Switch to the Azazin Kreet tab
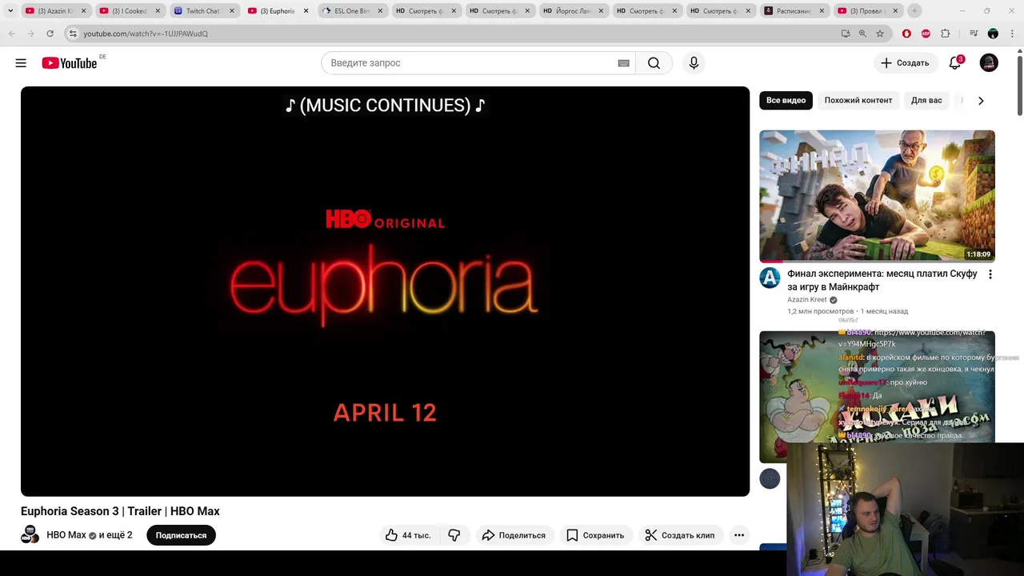 pos(55,11)
